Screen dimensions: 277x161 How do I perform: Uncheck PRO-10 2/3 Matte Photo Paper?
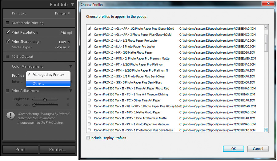(x=89, y=52)
